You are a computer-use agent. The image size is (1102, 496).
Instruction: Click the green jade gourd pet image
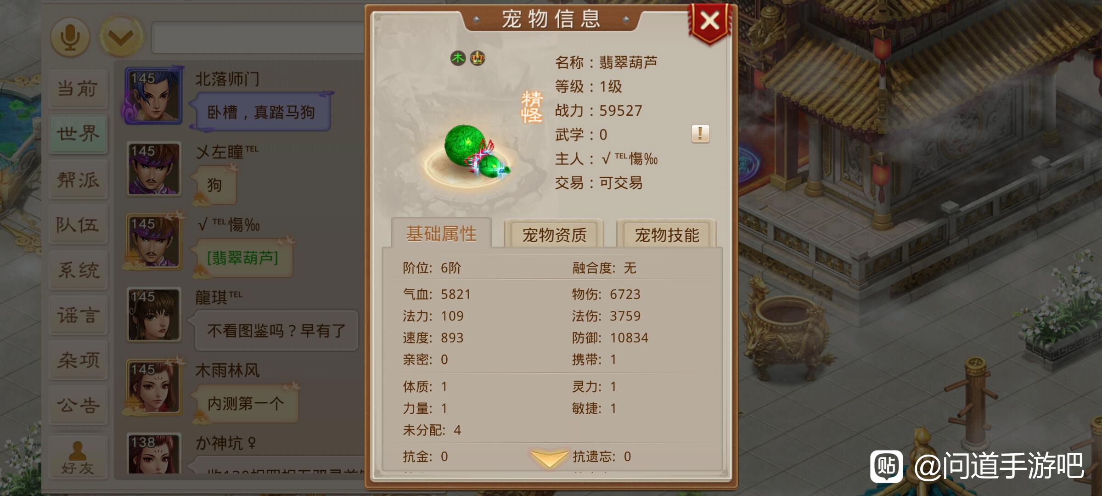pyautogui.click(x=476, y=152)
